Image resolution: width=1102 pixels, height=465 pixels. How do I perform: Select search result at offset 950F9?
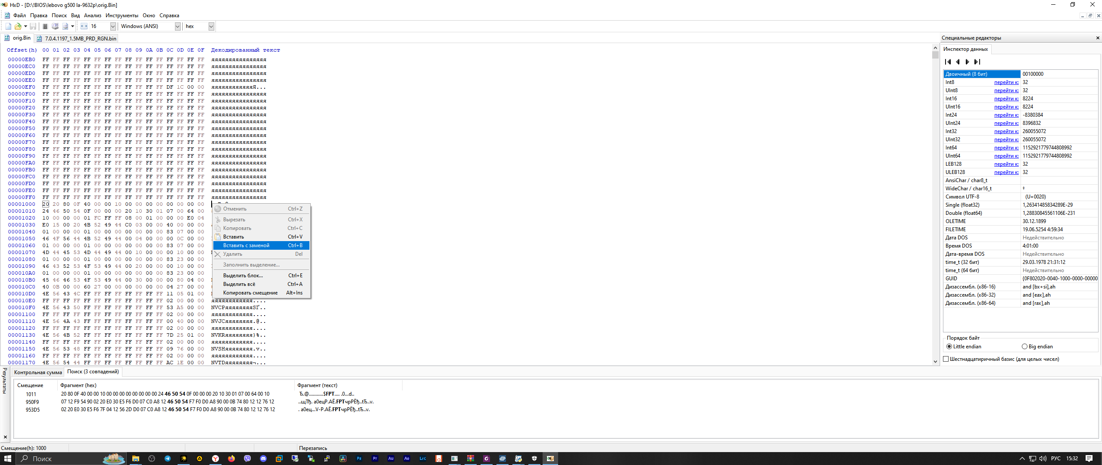coord(32,402)
